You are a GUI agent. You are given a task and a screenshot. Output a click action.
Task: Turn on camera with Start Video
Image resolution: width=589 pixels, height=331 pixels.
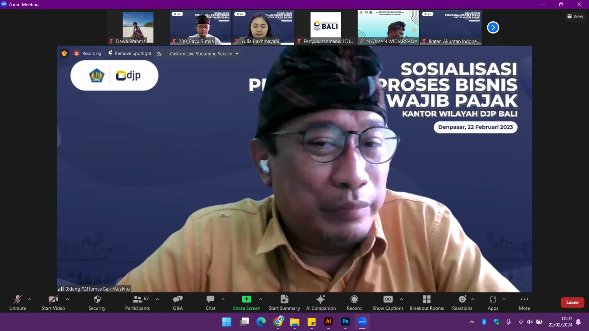(x=53, y=302)
